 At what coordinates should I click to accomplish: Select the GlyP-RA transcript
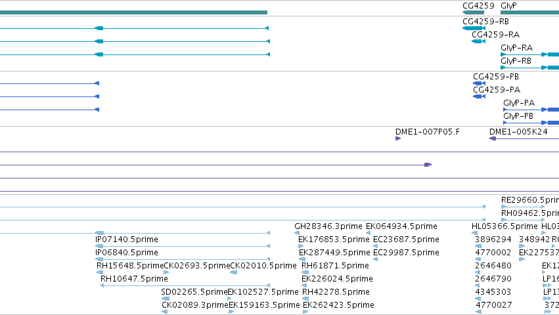(529, 54)
